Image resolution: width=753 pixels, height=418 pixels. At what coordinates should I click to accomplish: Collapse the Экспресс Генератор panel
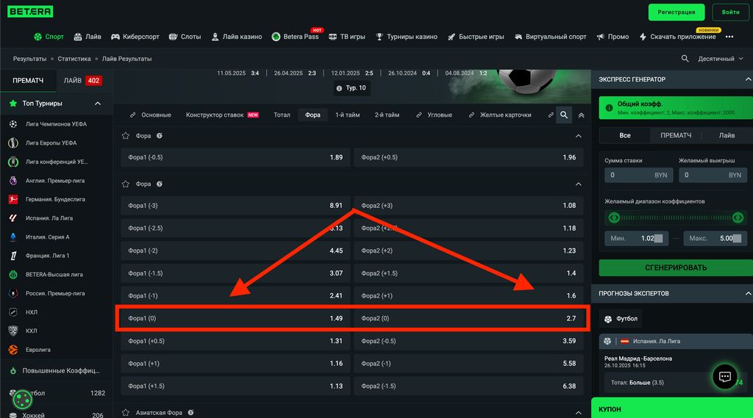(747, 79)
